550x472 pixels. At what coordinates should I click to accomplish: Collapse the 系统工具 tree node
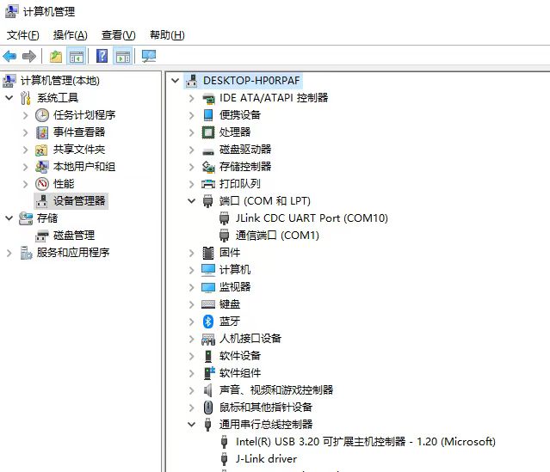point(9,98)
